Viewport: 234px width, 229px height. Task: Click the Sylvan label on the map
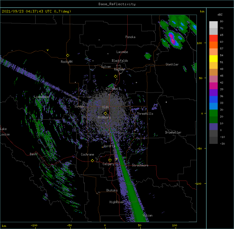(x=106, y=67)
